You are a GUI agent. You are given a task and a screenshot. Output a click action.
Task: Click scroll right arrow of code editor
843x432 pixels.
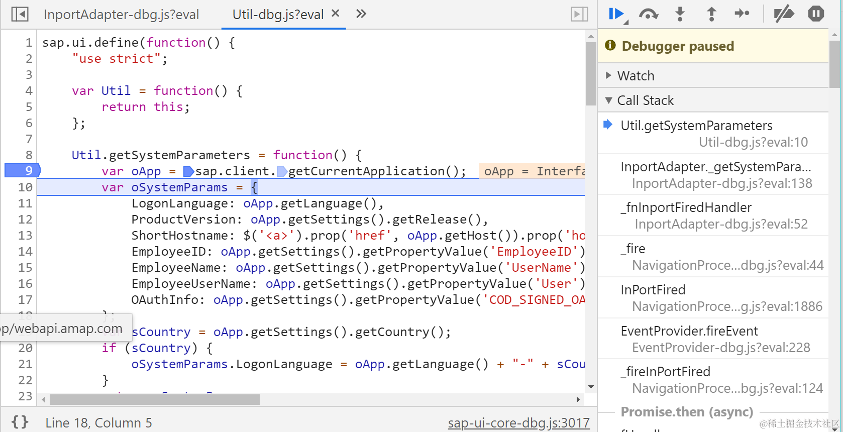(578, 400)
